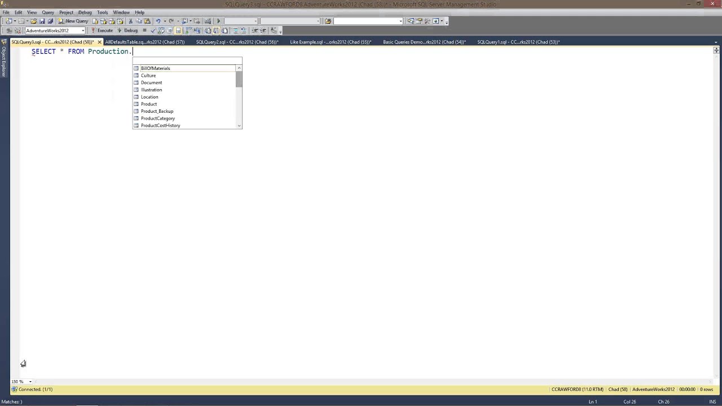Cancel executing query with the stop icon
722x406 pixels.
[x=144, y=30]
